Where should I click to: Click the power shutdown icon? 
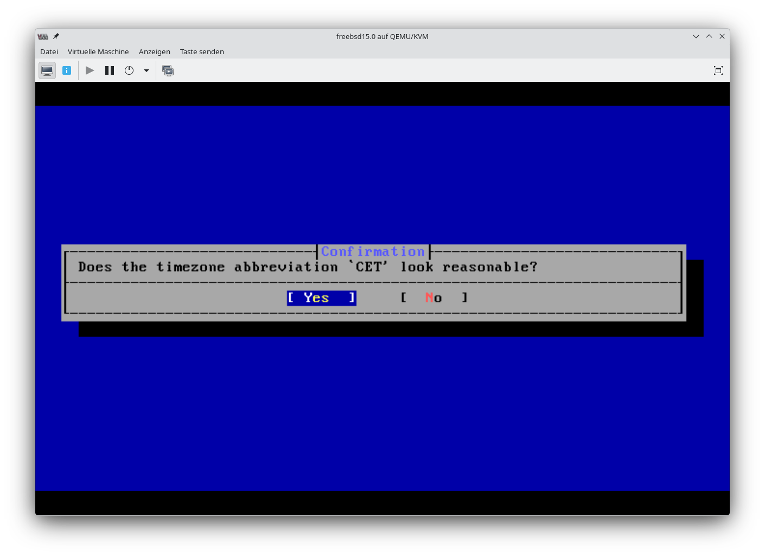pos(129,70)
